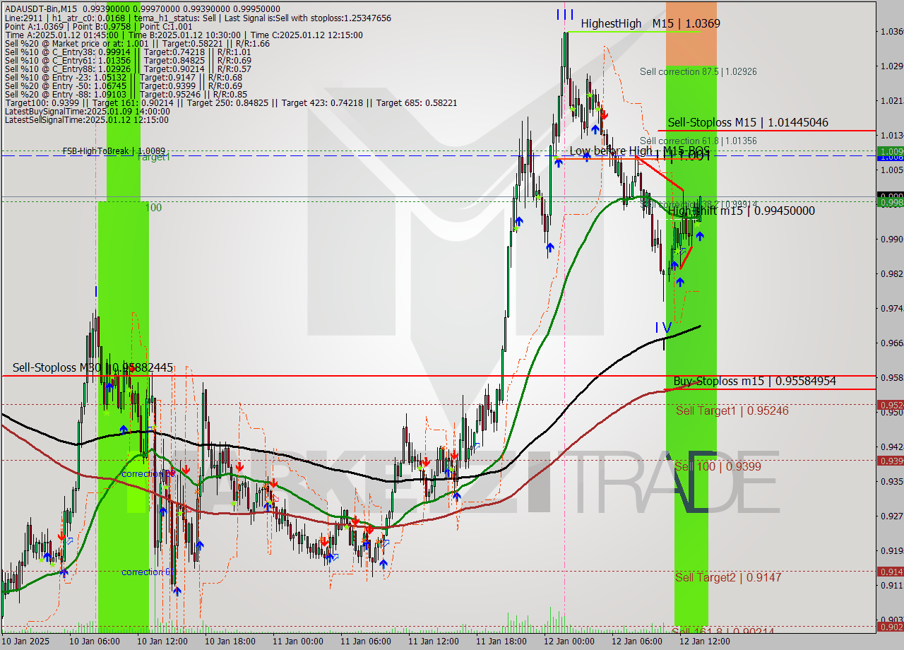Select 'Buy-Stoploss m15 | 0.95584954' label

(x=754, y=381)
